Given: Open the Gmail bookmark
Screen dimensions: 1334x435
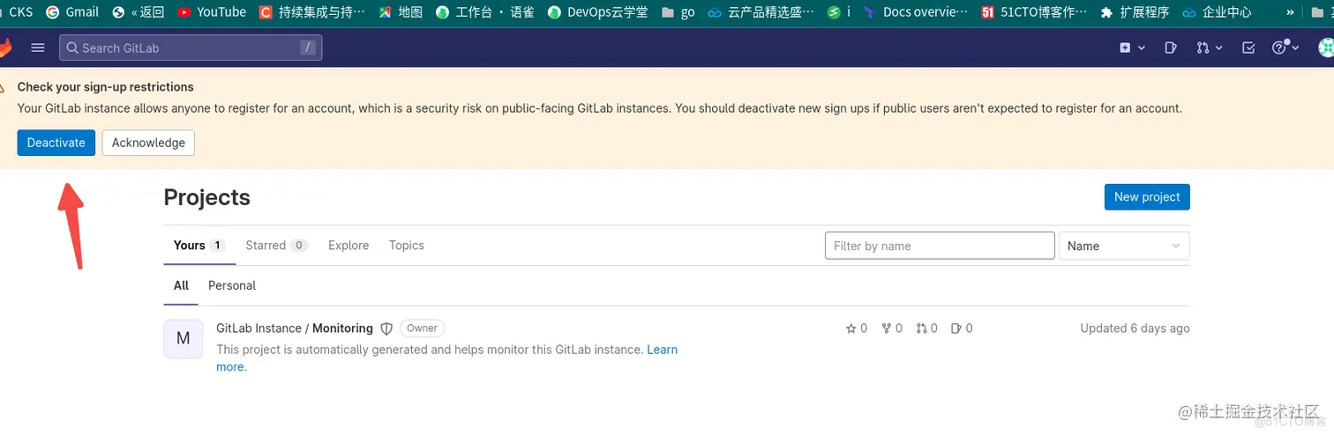Looking at the screenshot, I should 72,12.
